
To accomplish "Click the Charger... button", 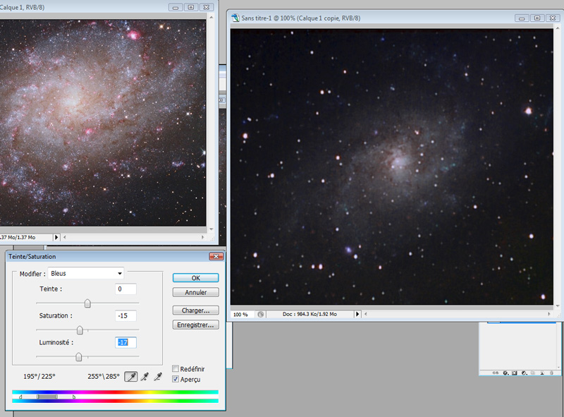I will point(195,310).
